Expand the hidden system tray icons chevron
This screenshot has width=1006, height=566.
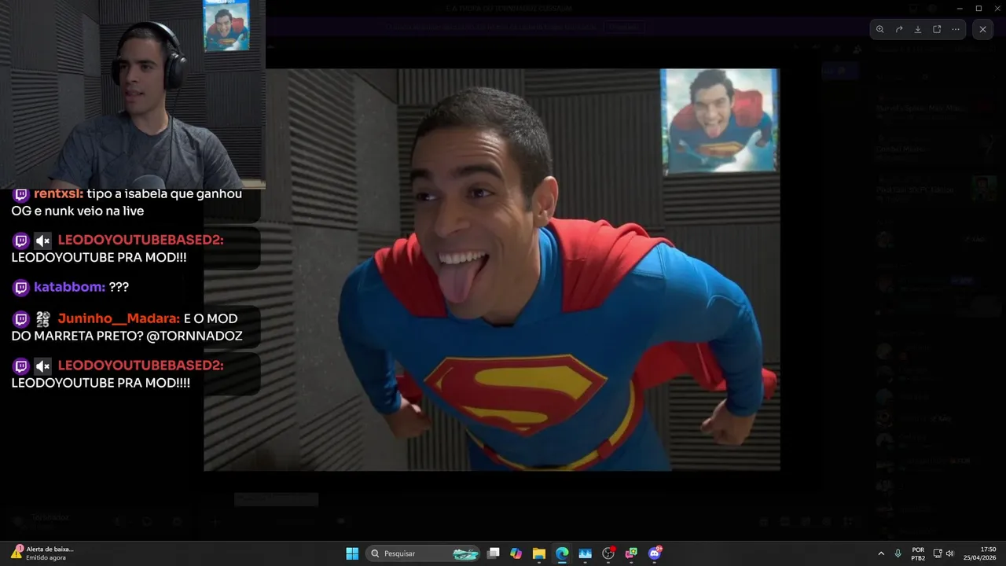[880, 553]
